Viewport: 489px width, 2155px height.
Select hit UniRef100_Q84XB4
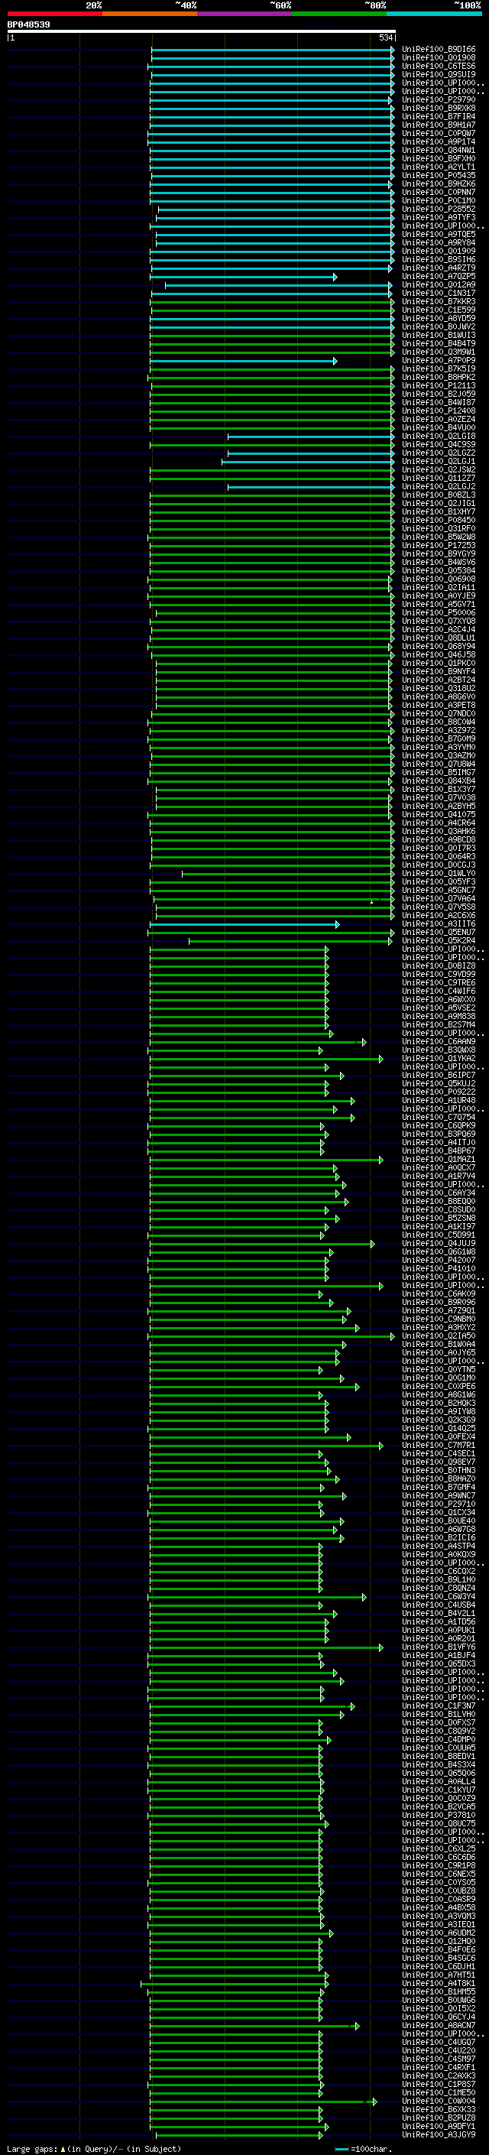pyautogui.click(x=439, y=781)
